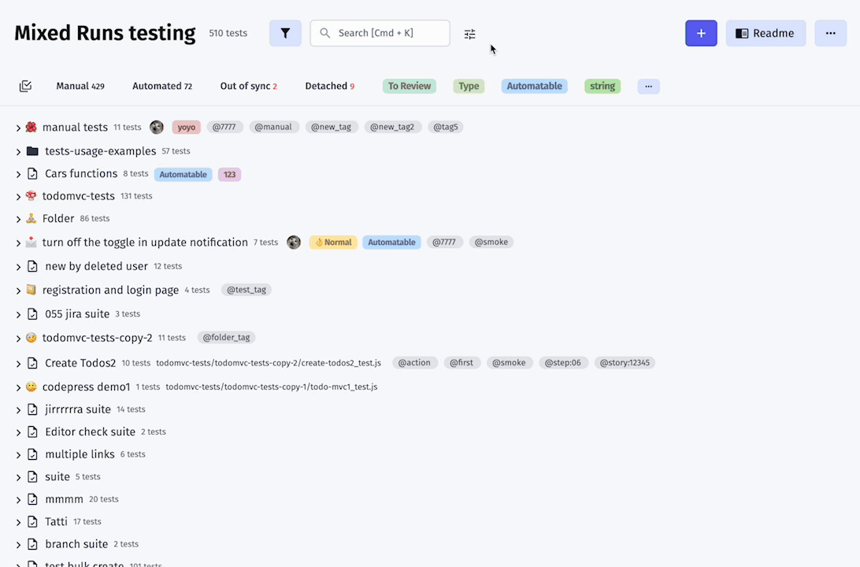
Task: Click the avatar on turn off the toggle row
Action: click(294, 243)
